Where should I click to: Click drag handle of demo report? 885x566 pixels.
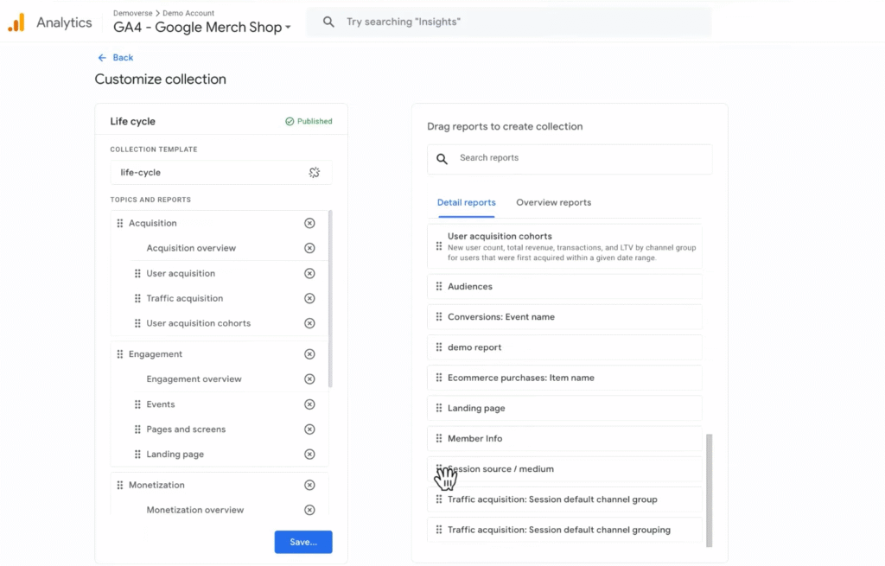(x=438, y=347)
